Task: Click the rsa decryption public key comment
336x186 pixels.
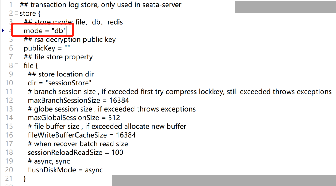Action: (70, 39)
